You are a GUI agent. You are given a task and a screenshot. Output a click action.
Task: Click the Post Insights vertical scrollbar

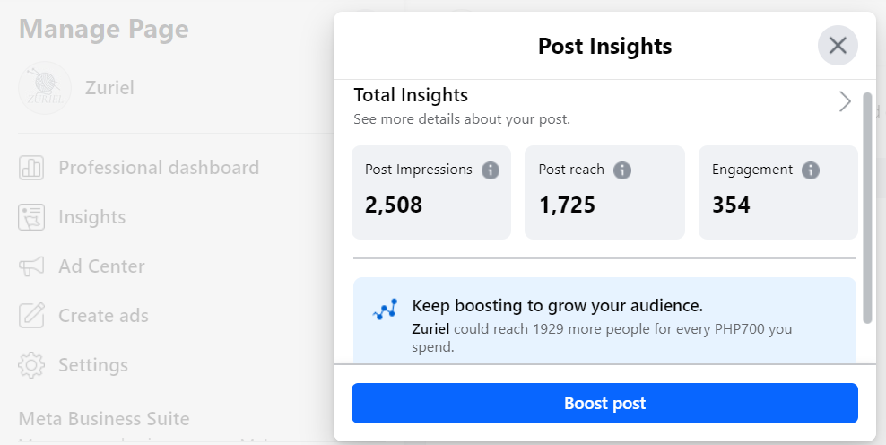pos(866,206)
